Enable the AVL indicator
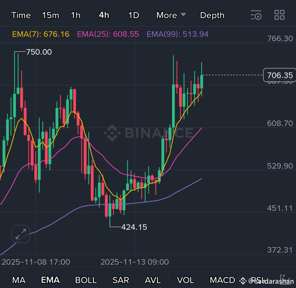The image size is (296, 288). click(x=153, y=280)
